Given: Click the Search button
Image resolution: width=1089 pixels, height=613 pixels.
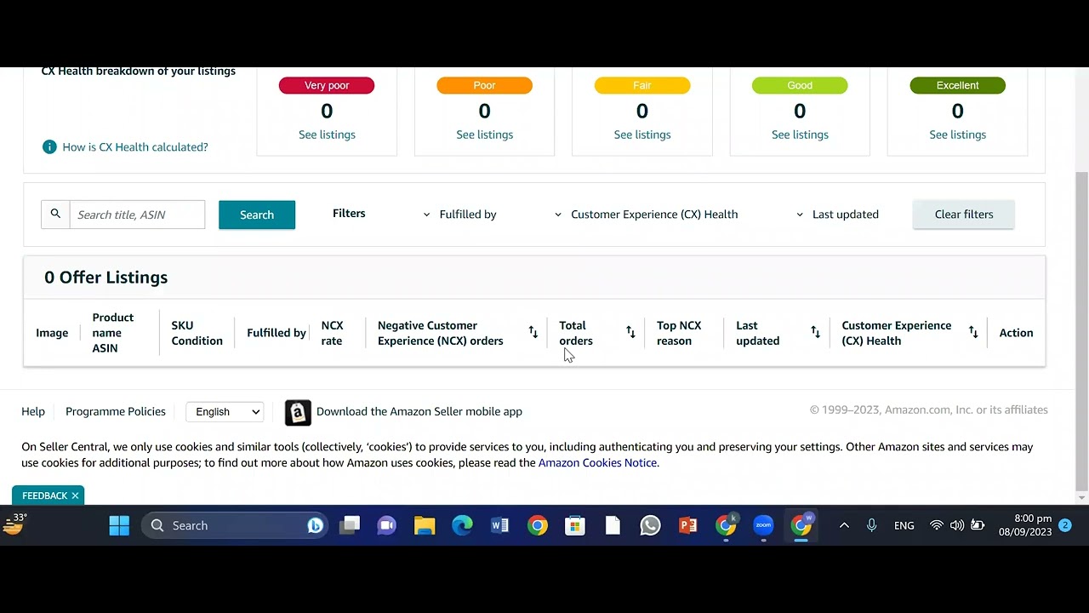Looking at the screenshot, I should (257, 215).
